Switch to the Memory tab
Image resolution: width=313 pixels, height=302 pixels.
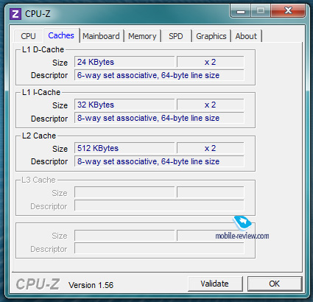pos(142,36)
